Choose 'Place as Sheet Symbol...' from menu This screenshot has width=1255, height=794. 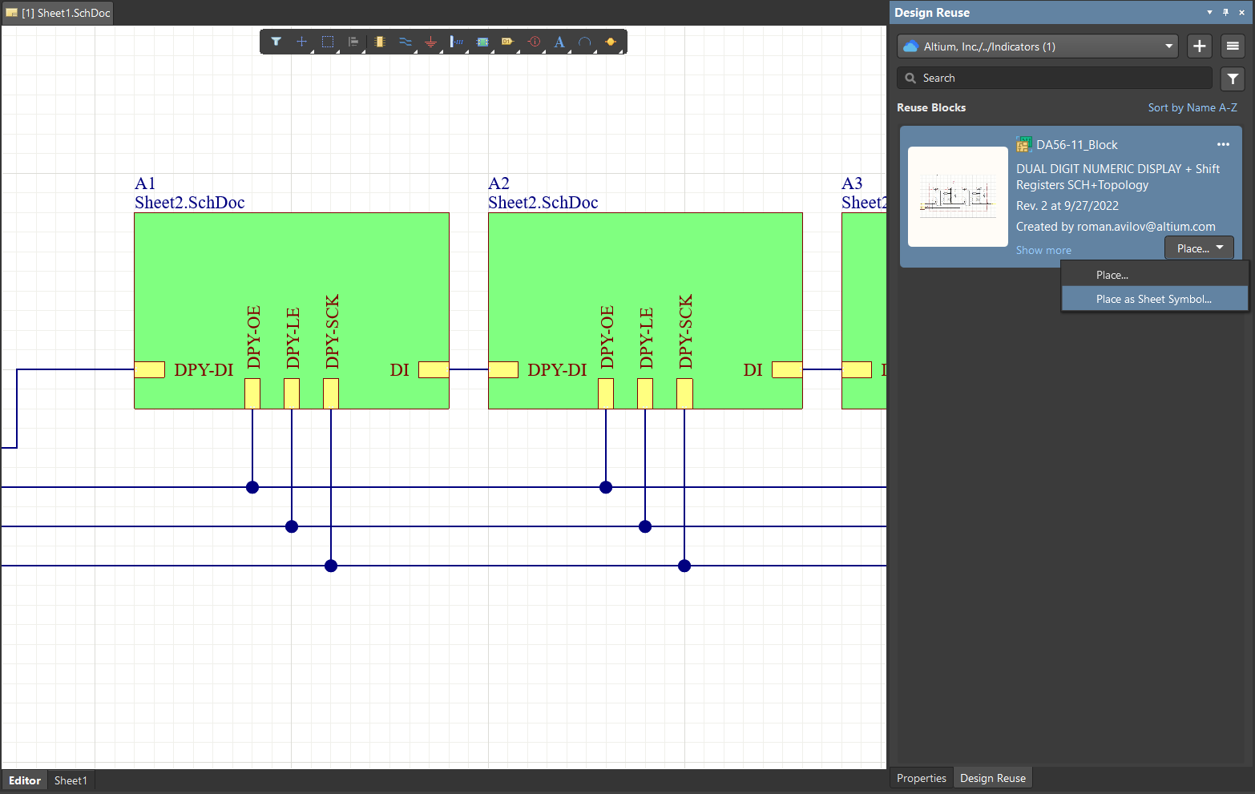[x=1154, y=299]
